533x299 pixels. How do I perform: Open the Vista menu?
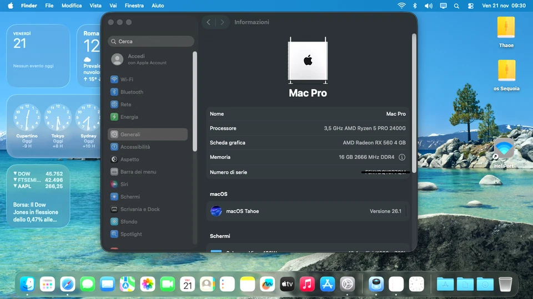[95, 6]
